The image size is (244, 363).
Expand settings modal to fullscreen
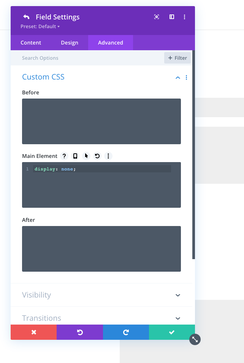click(x=157, y=17)
